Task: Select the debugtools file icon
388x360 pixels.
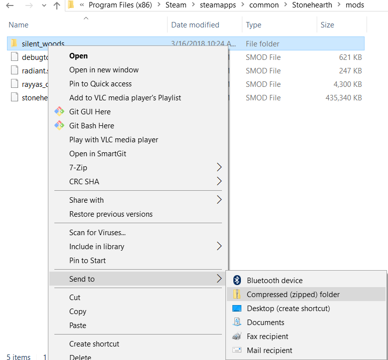Action: coord(14,57)
